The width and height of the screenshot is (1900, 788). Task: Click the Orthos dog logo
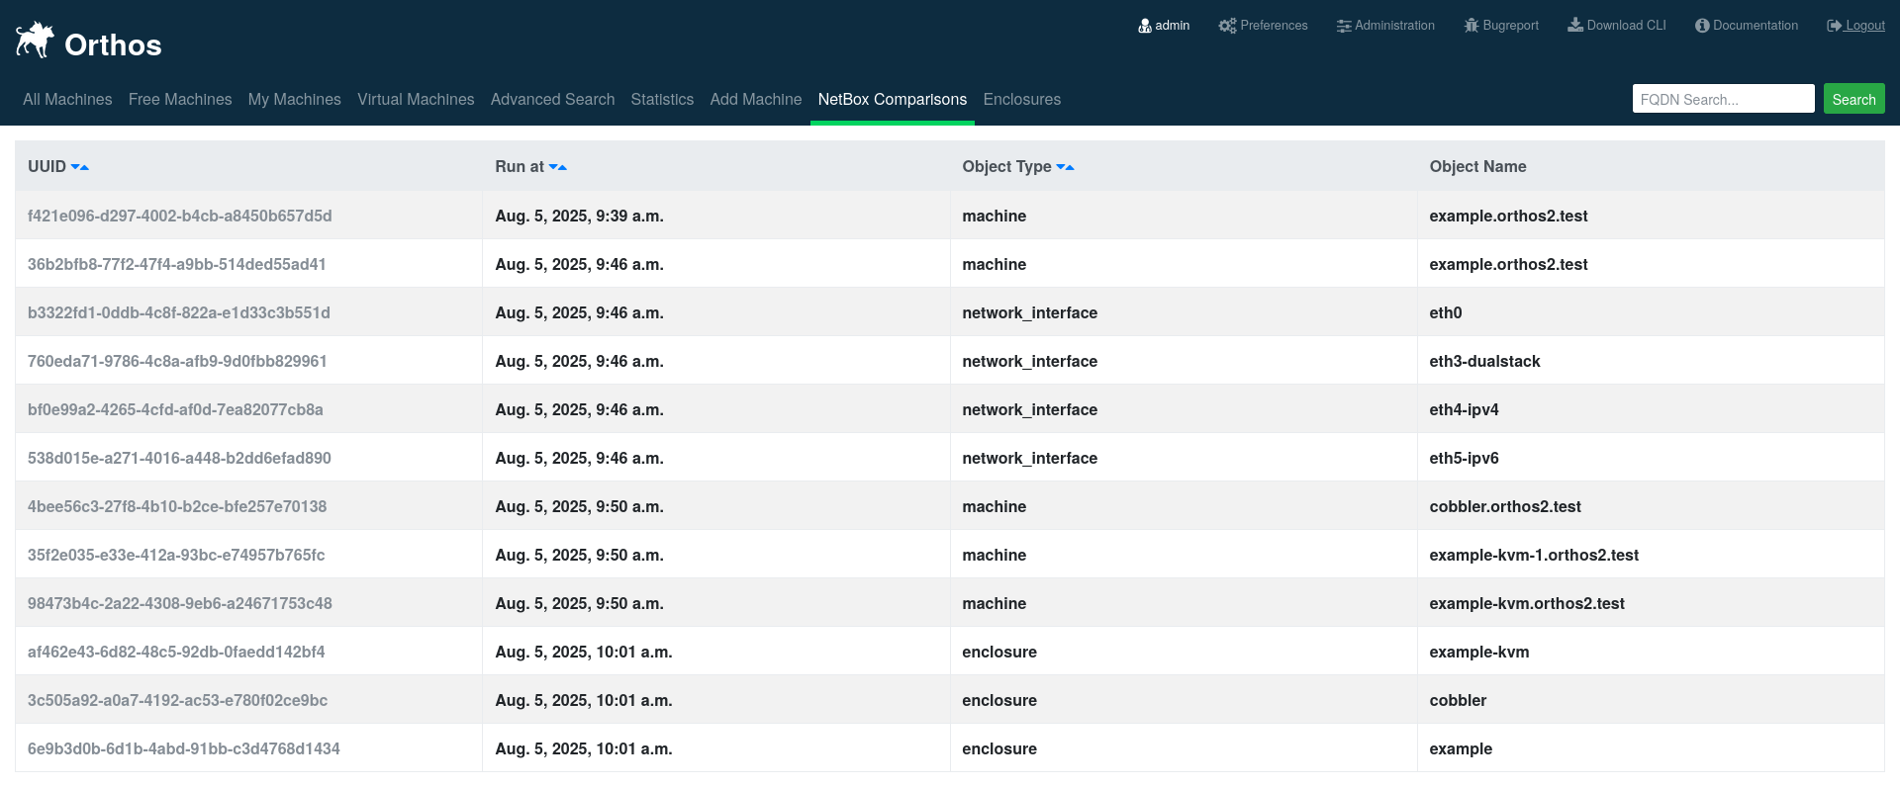[36, 40]
